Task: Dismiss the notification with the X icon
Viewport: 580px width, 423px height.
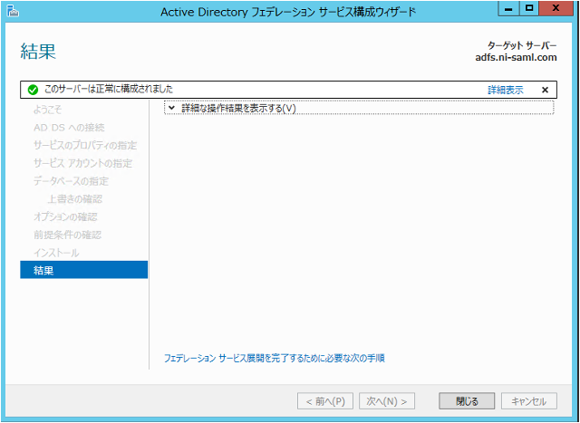Action: coord(545,90)
